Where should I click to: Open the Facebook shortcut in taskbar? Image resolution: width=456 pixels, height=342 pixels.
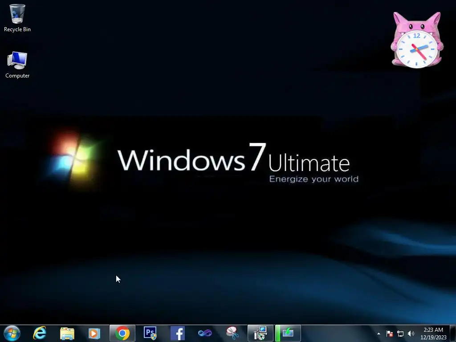178,333
